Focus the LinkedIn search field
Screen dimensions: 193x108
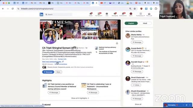[x=59, y=14]
